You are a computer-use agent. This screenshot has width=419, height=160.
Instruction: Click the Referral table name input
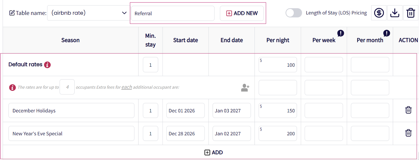[x=173, y=13]
